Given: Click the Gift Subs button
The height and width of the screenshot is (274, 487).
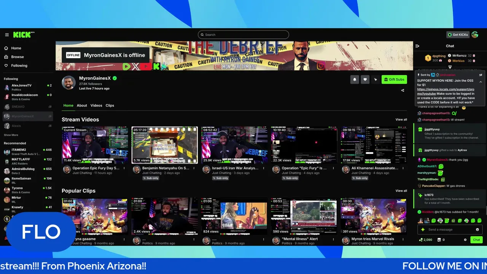Looking at the screenshot, I should coord(394,80).
